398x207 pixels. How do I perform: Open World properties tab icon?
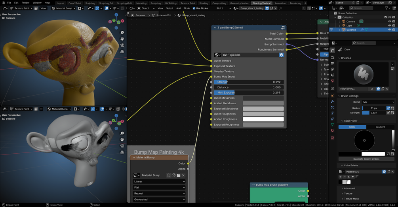(x=332, y=81)
